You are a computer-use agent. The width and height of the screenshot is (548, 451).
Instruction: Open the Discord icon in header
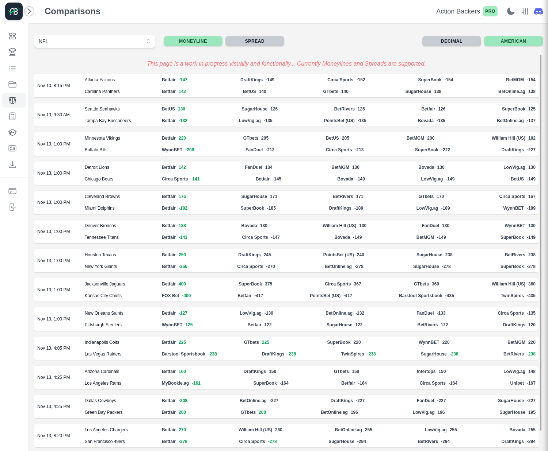click(x=539, y=11)
